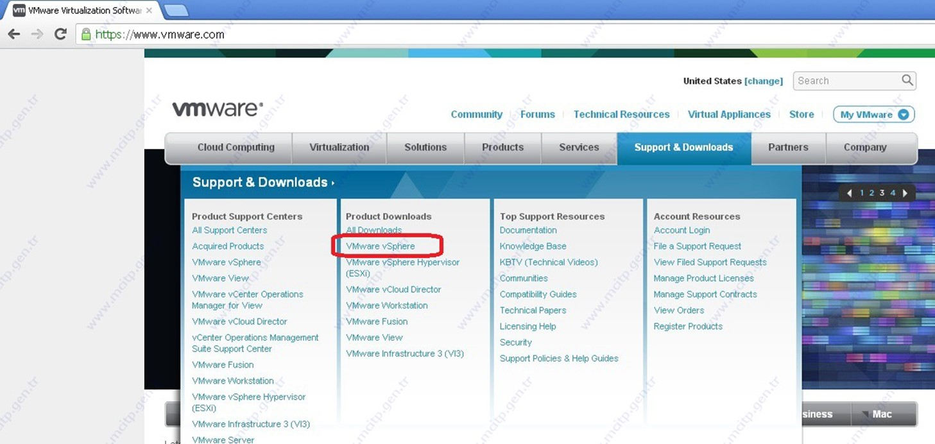The image size is (935, 444).
Task: Open Manage Support Contracts
Action: (x=705, y=295)
